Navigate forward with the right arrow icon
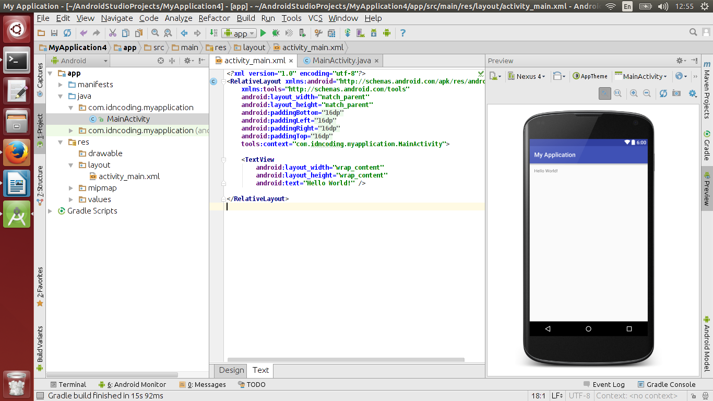713x401 pixels. (197, 33)
